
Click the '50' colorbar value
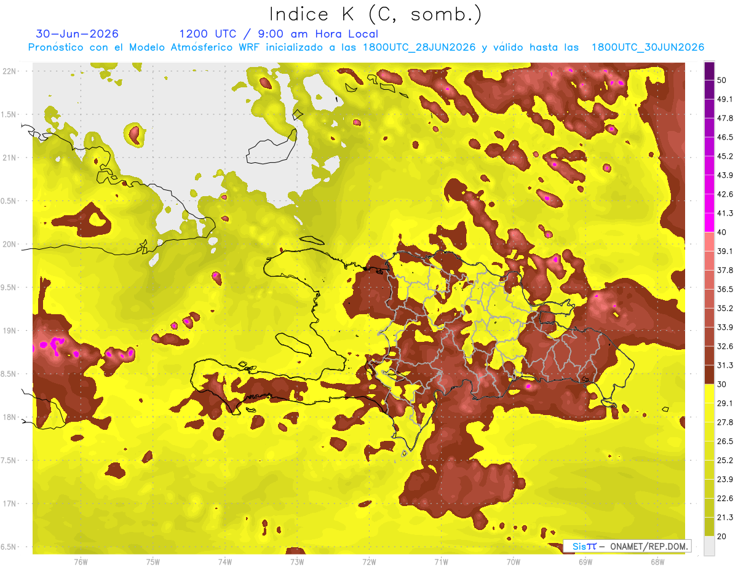click(722, 80)
